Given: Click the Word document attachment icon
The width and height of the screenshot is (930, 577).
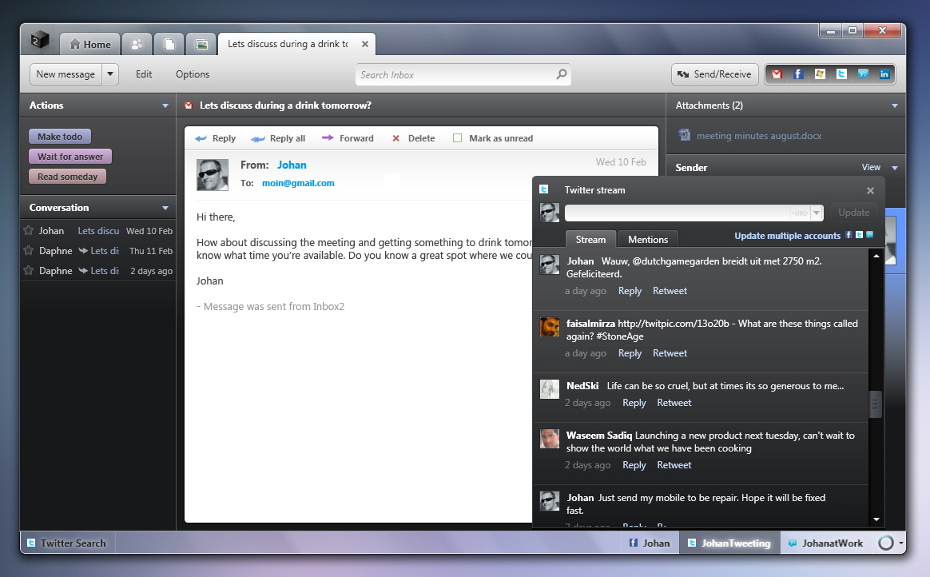Looking at the screenshot, I should pyautogui.click(x=685, y=134).
